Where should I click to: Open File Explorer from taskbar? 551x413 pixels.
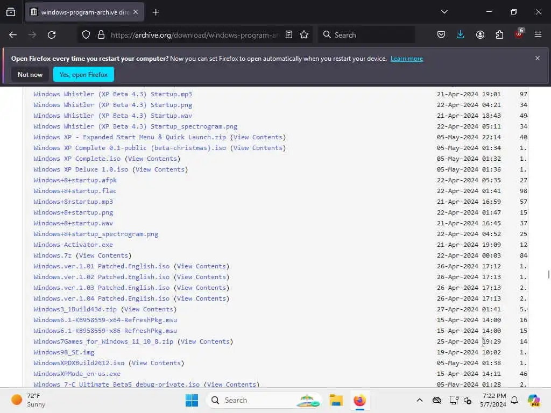336,400
